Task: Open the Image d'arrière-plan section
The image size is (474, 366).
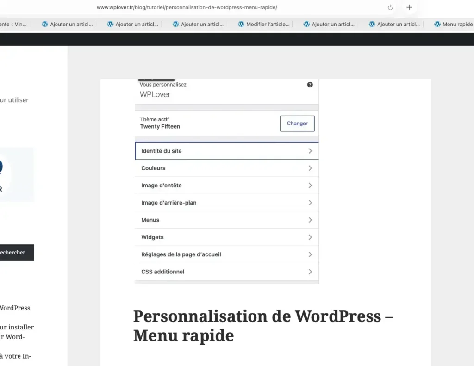Action: 227,203
